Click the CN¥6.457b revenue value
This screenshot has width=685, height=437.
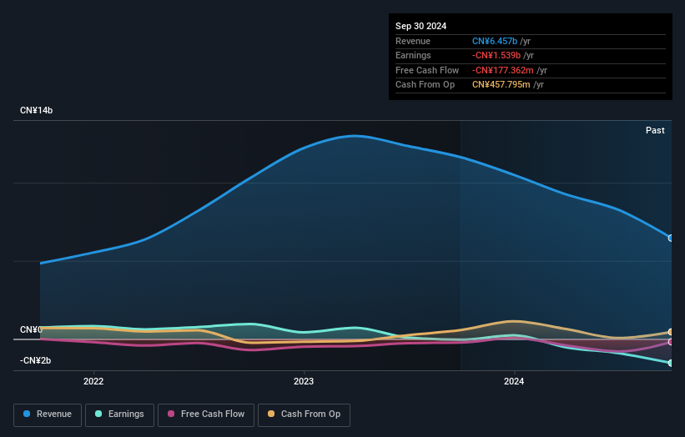click(495, 41)
